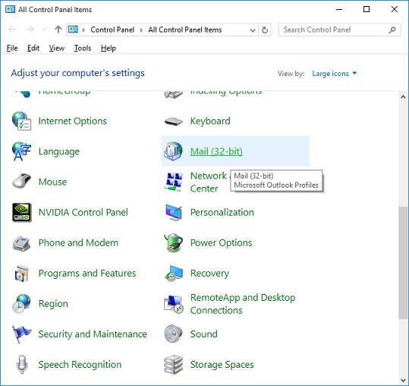Click the Language icon
409x386 pixels.
(x=22, y=151)
